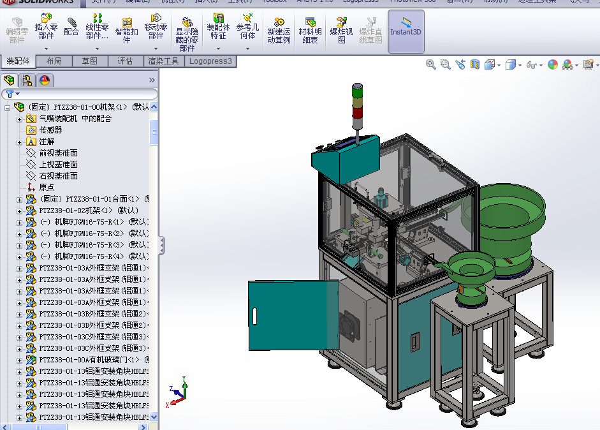The width and height of the screenshot is (600, 430).
Task: Open the 评估 evaluate tab
Action: (125, 61)
